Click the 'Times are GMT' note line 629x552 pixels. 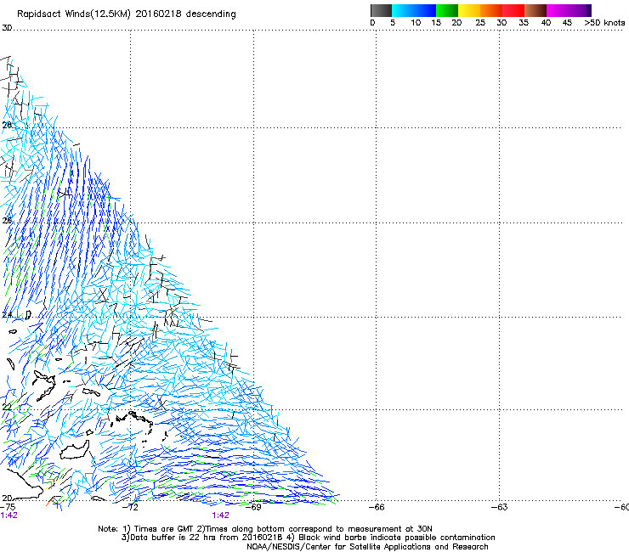[265, 529]
